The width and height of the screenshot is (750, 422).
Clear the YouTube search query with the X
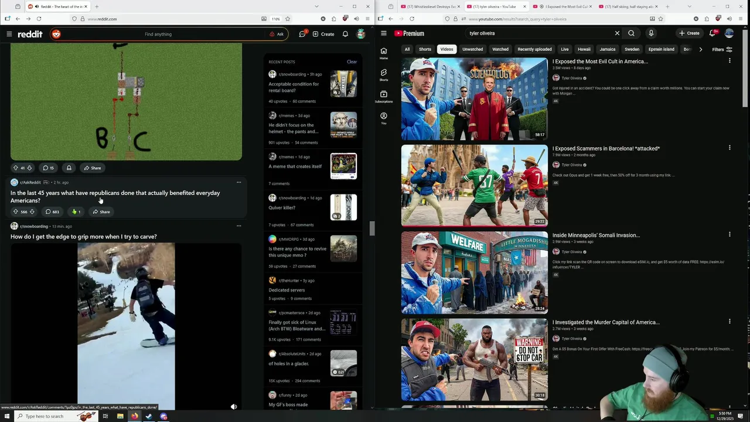pos(617,33)
